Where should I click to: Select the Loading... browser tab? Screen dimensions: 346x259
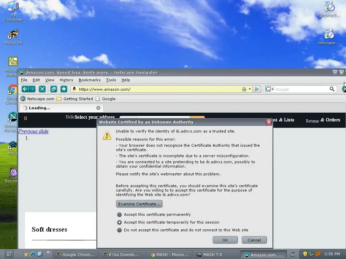tap(61, 108)
